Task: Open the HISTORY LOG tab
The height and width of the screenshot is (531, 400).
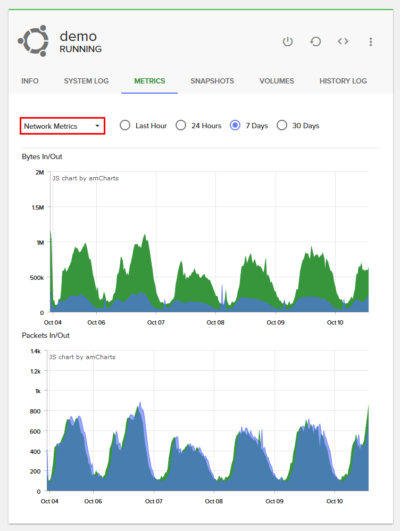Action: click(343, 81)
